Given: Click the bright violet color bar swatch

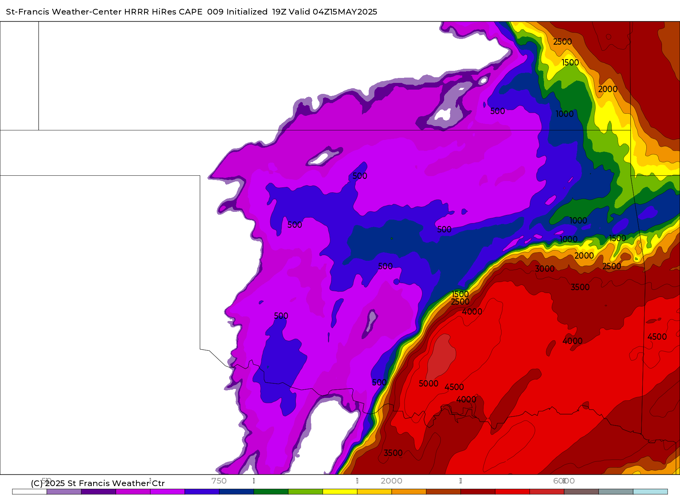Looking at the screenshot, I should click(x=168, y=492).
